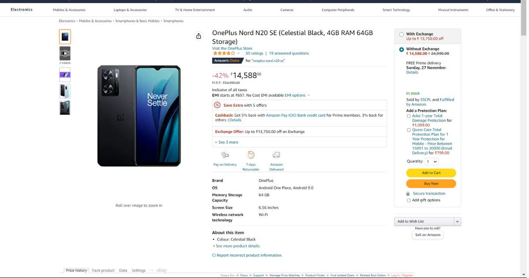Screen dimensions: 529x278
Task: Enable the Add gift options checkbox
Action: 409,200
